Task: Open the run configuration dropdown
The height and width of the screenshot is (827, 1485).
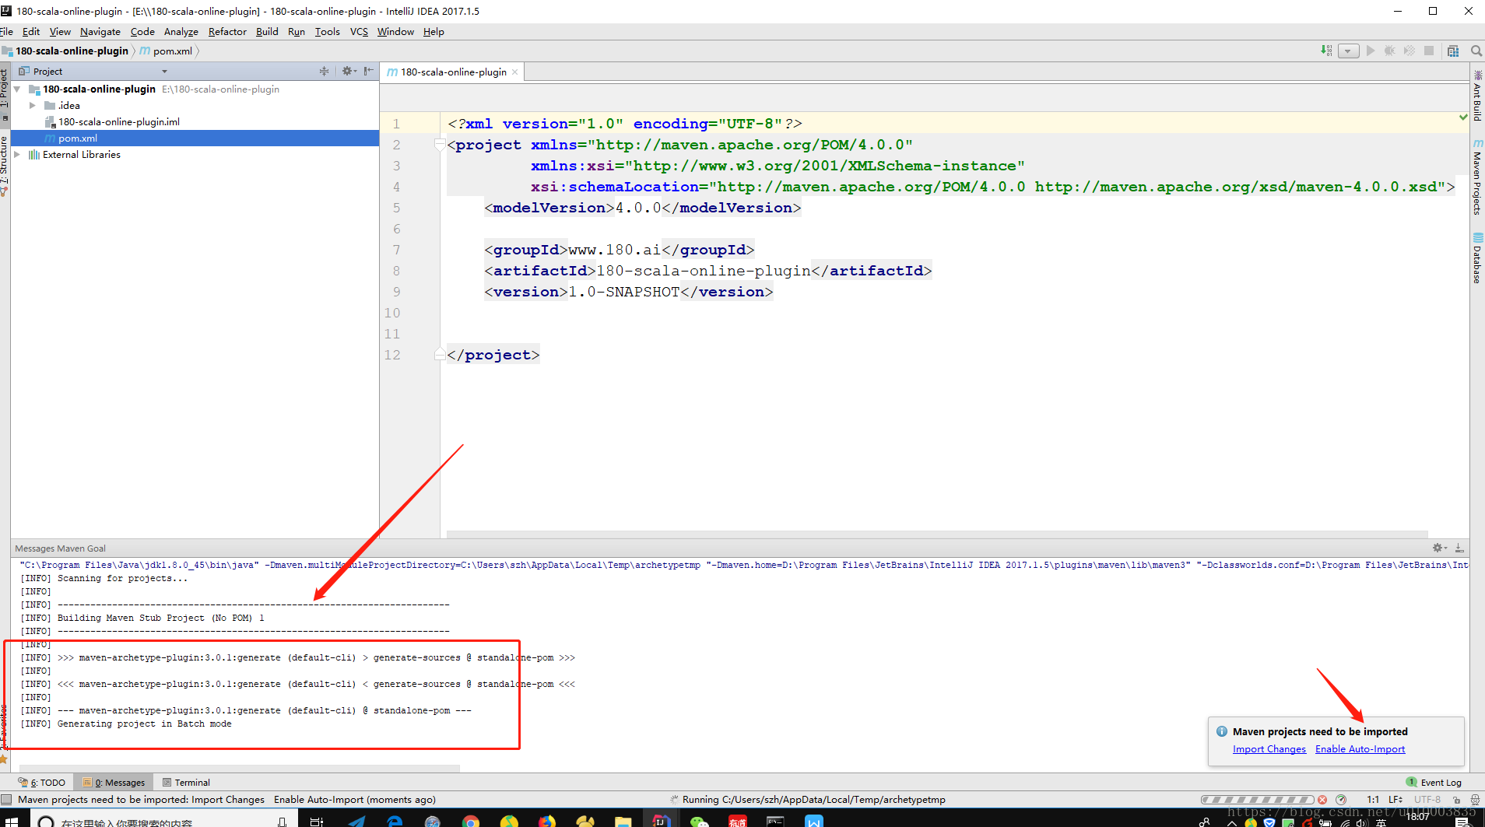Action: (x=1349, y=51)
